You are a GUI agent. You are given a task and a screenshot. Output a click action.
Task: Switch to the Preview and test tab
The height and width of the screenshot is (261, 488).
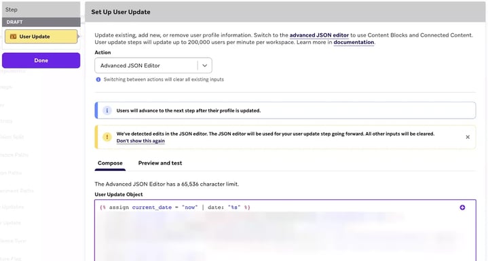click(160, 163)
